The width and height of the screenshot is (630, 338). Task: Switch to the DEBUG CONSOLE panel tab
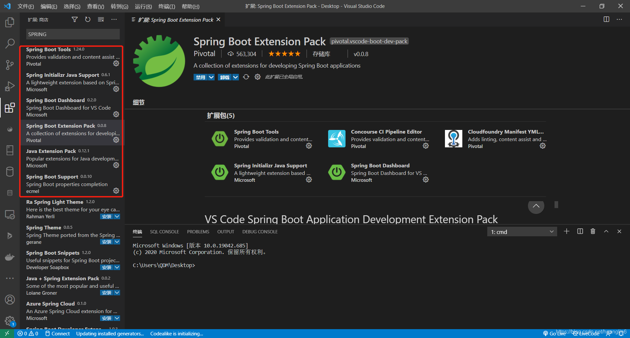tap(260, 232)
